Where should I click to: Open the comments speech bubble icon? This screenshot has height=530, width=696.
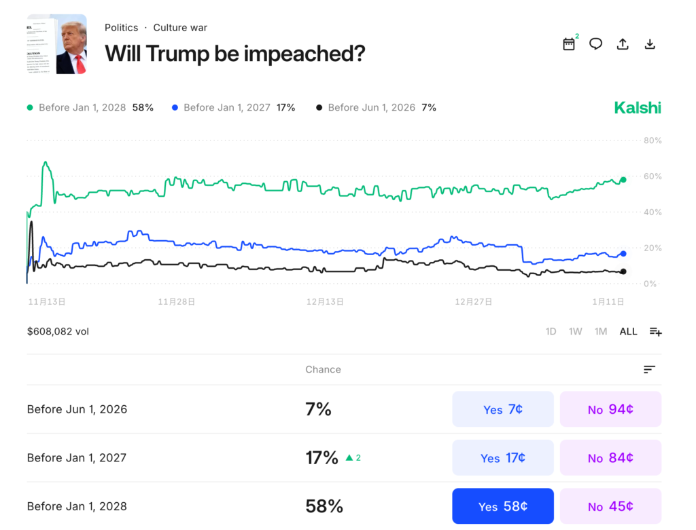(x=595, y=44)
